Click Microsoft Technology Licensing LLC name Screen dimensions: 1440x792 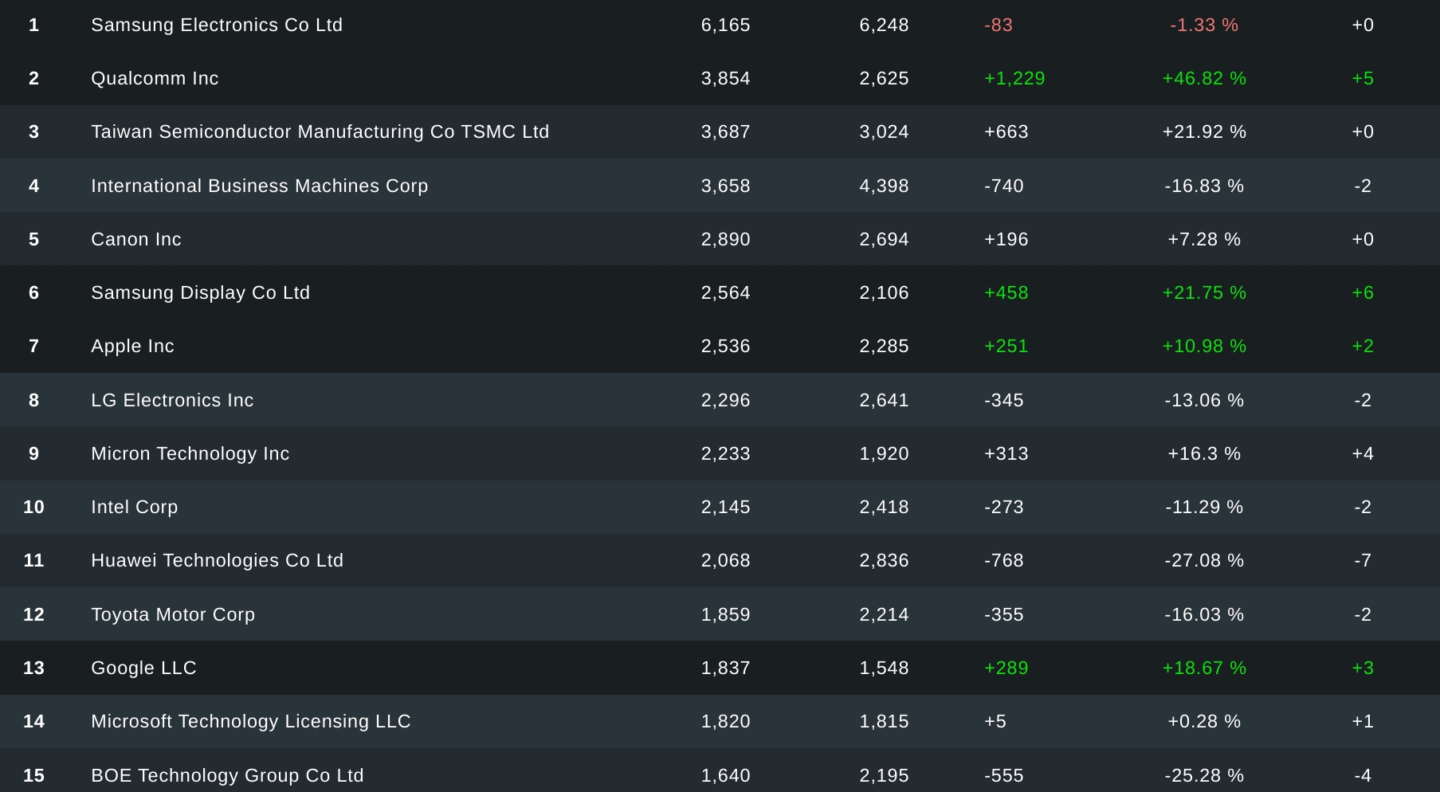(251, 721)
